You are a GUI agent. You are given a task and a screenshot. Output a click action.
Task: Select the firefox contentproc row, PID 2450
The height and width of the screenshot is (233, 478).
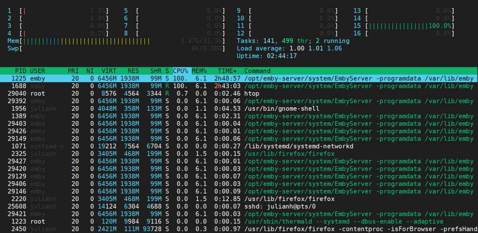tap(239, 229)
